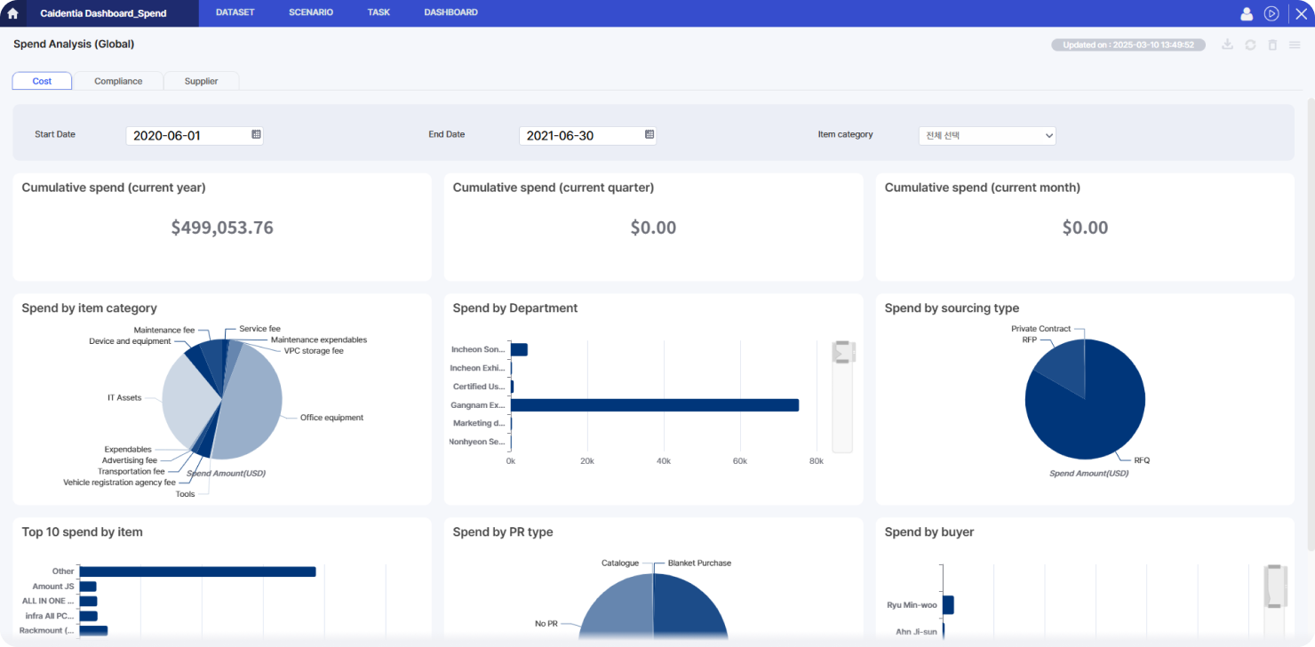Viewport: 1315px width, 647px height.
Task: Open the hamburger menu icon
Action: (1295, 44)
